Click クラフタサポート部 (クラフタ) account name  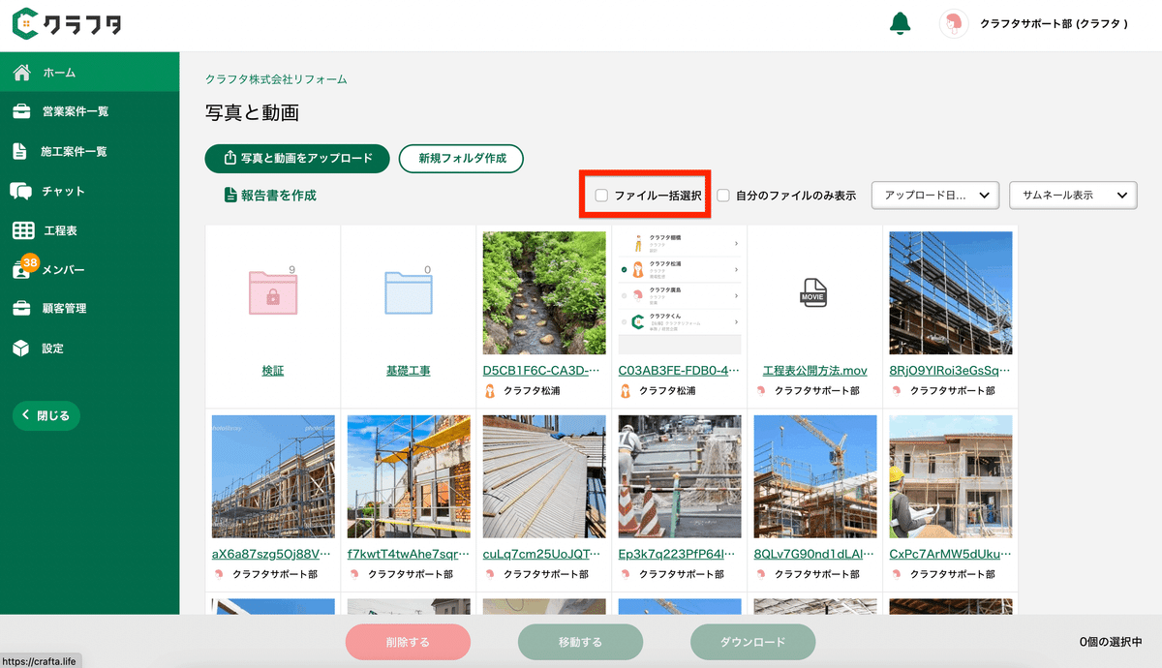(x=1054, y=24)
